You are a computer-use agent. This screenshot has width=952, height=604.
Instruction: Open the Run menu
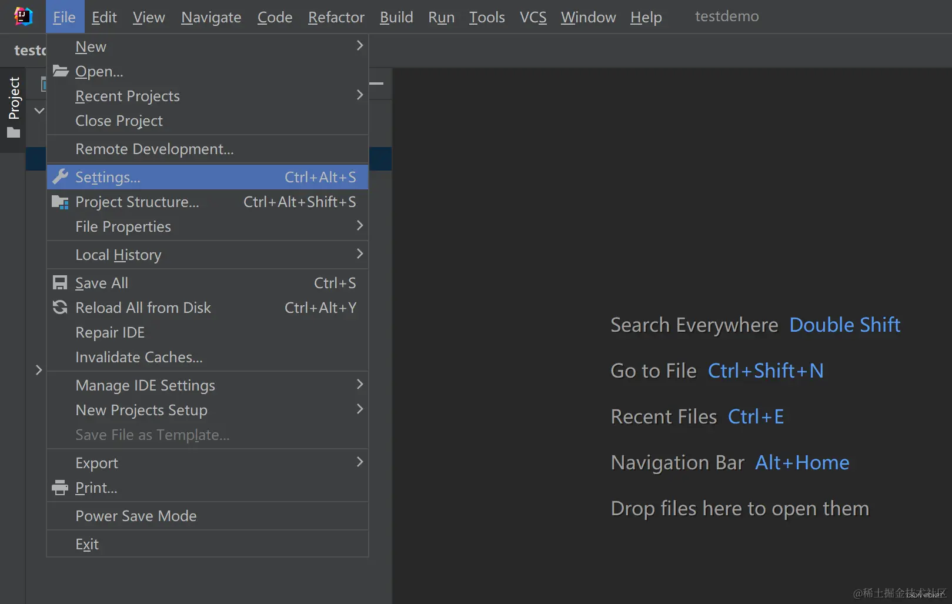tap(441, 17)
